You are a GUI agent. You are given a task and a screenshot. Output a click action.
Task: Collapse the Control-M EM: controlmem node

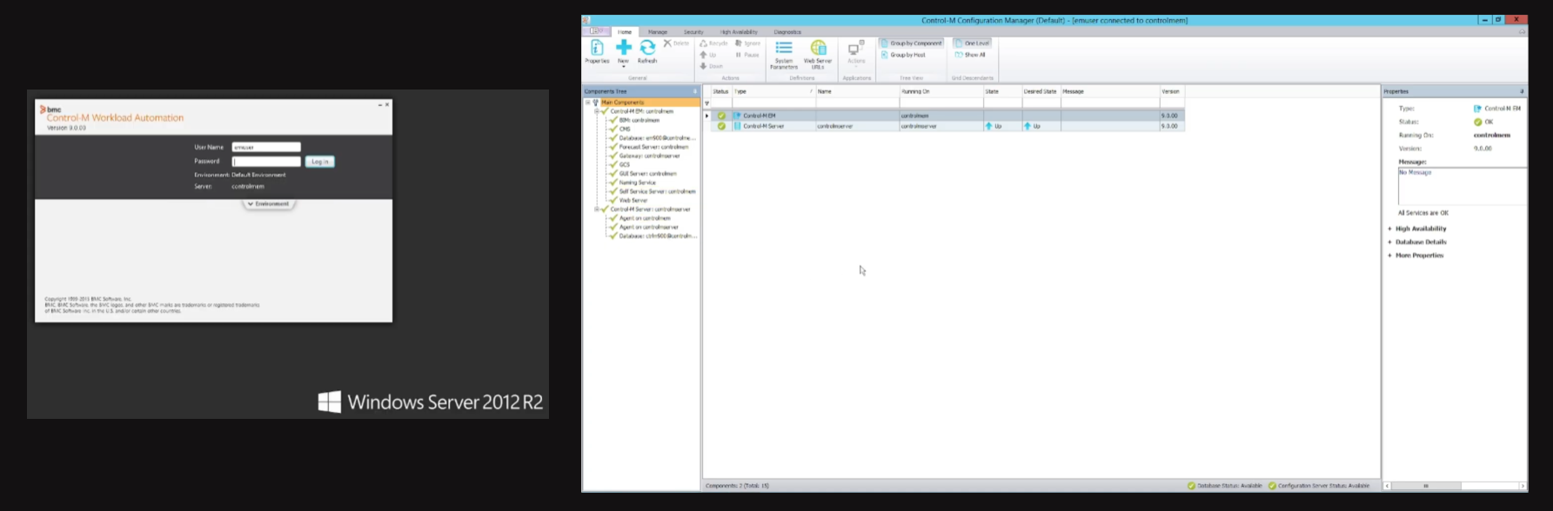597,111
